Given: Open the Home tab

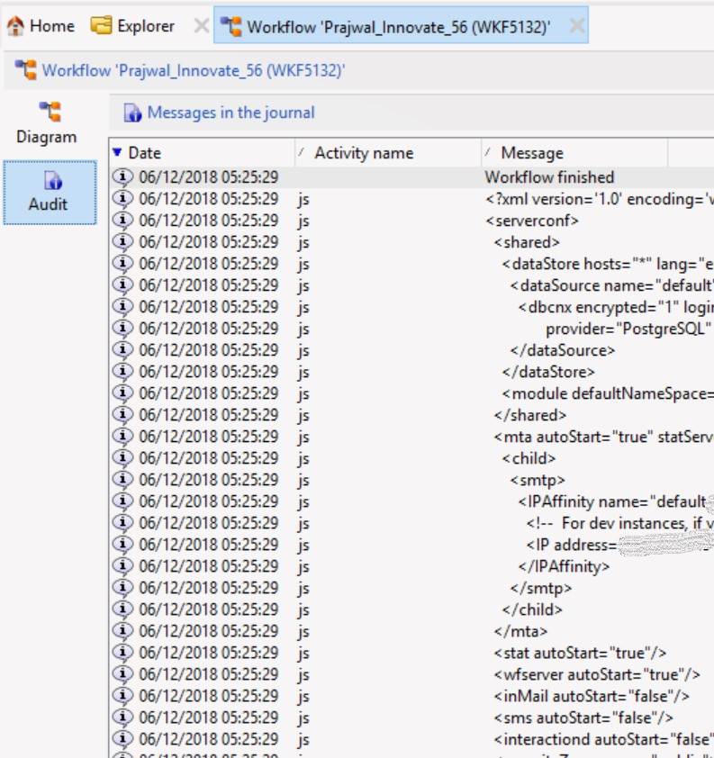Looking at the screenshot, I should [x=41, y=26].
